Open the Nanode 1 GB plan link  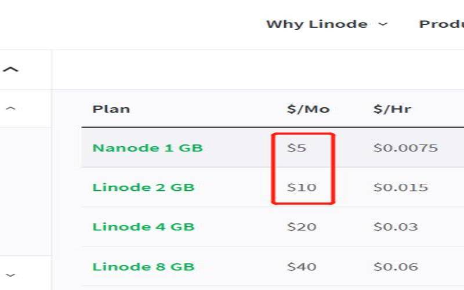(x=147, y=148)
